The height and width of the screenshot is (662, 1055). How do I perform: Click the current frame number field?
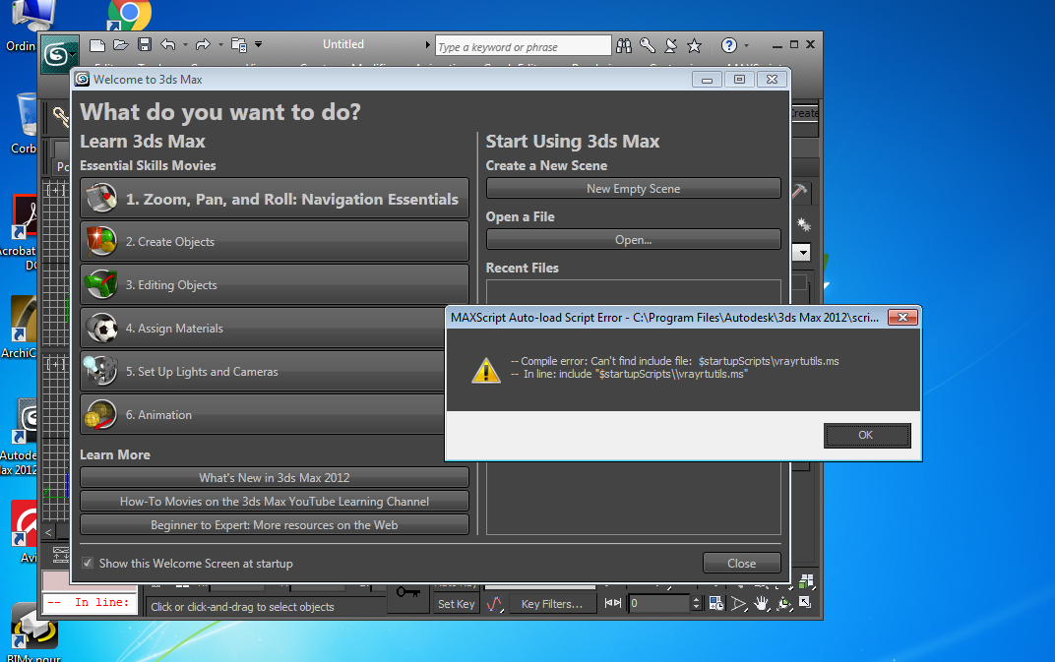pyautogui.click(x=659, y=603)
